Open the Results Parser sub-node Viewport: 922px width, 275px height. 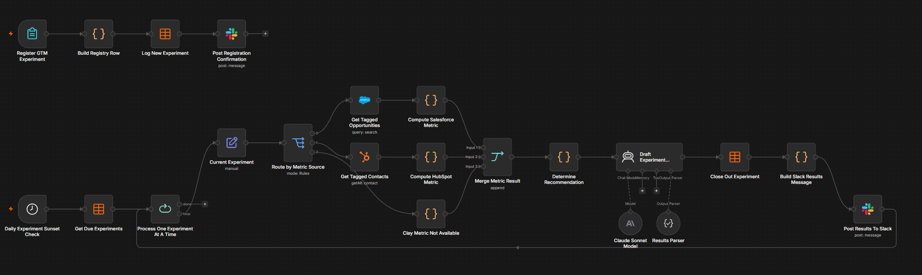(x=668, y=223)
